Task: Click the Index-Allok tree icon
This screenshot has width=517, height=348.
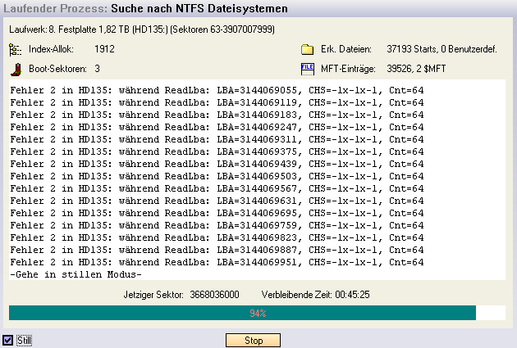Action: 15,49
